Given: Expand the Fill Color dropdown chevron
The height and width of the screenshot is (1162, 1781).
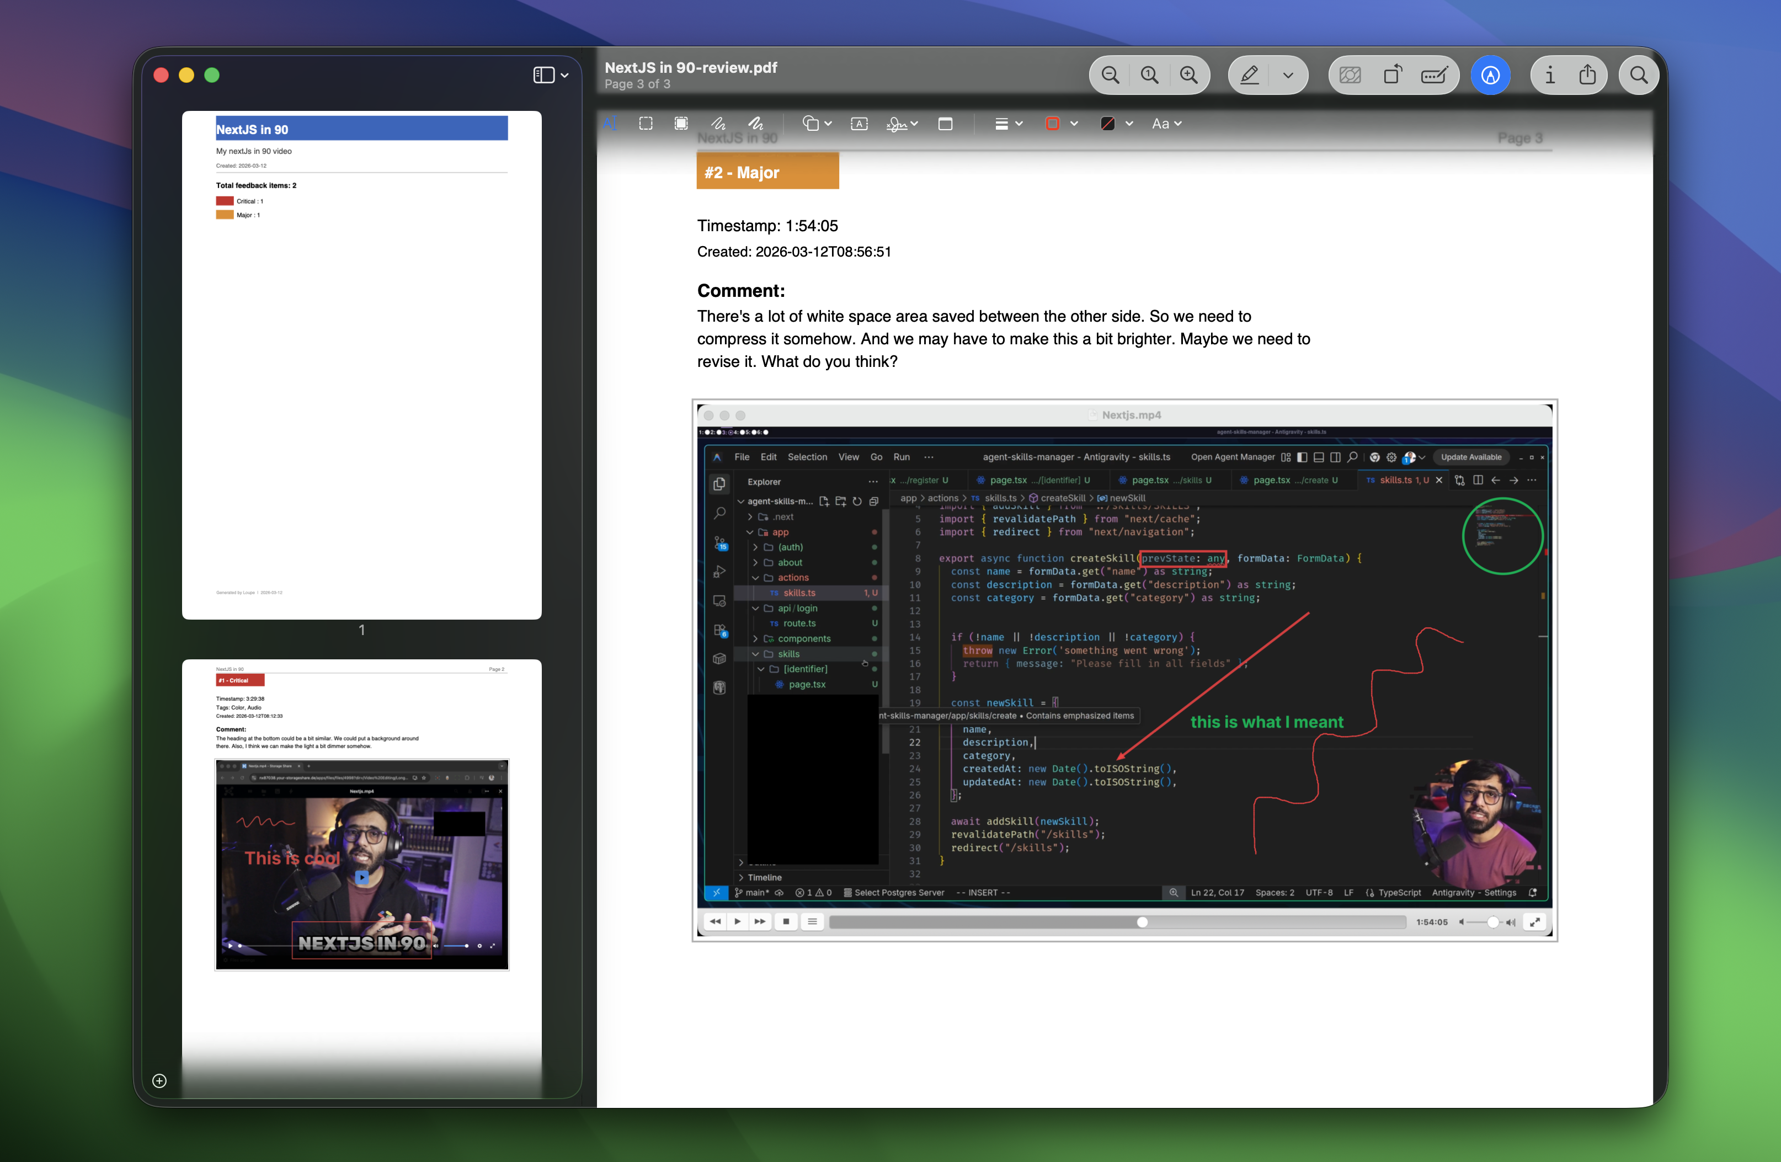Looking at the screenshot, I should pyautogui.click(x=1129, y=124).
